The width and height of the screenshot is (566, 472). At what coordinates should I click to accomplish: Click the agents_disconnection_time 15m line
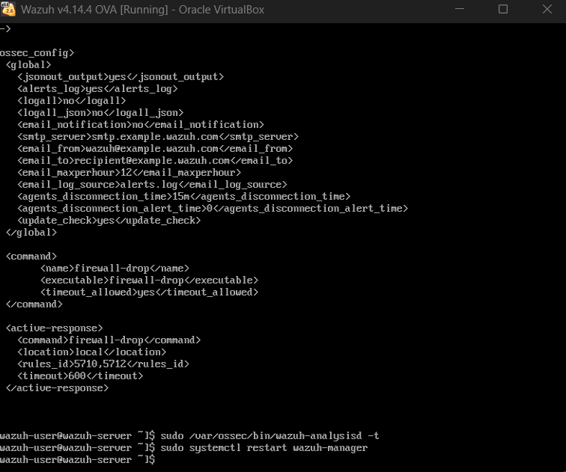[x=183, y=196]
